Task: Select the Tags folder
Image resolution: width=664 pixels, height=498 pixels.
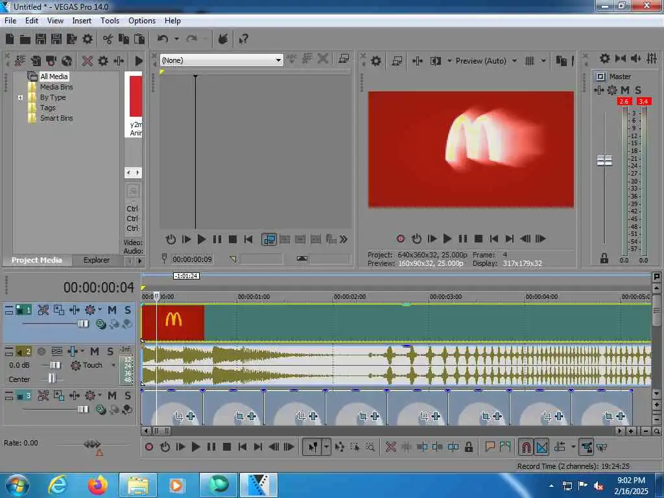Action: point(47,108)
